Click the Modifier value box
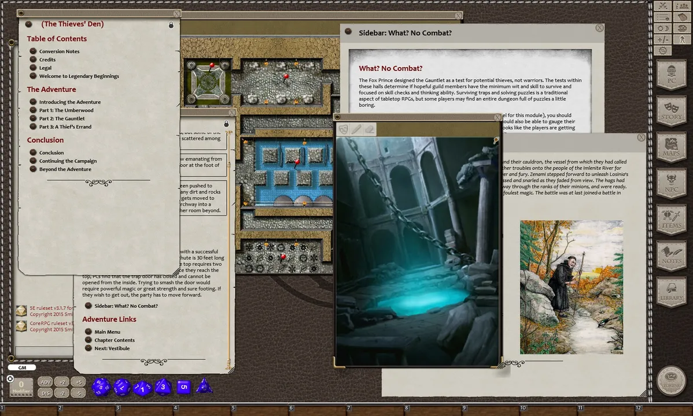This screenshot has width=693, height=416. [21, 387]
